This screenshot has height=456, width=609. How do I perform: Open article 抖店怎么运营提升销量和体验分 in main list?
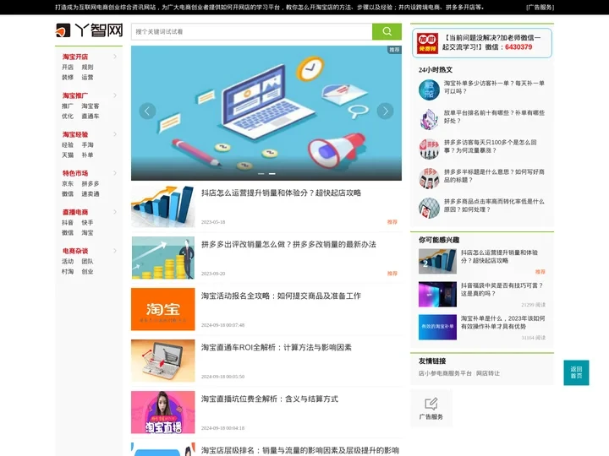[x=281, y=193]
